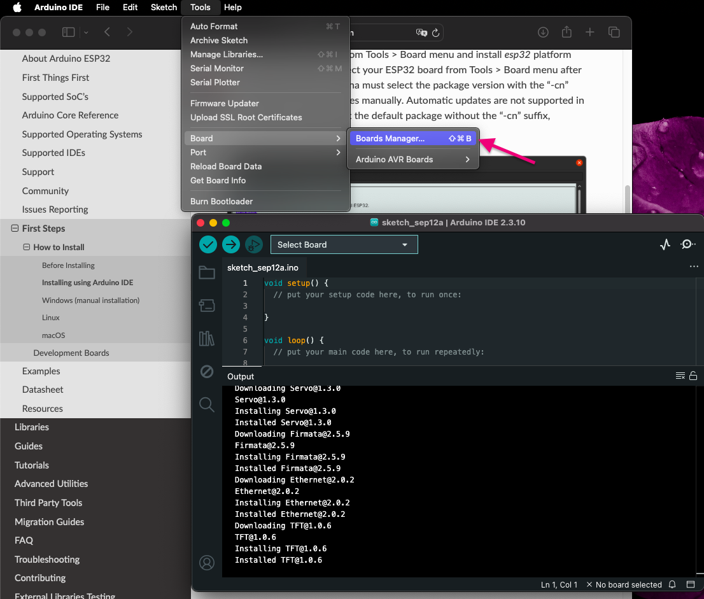
Task: Reload the page in the browser
Action: point(435,32)
